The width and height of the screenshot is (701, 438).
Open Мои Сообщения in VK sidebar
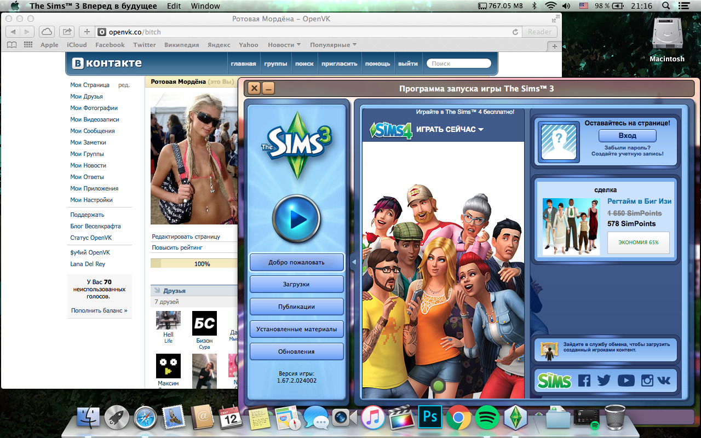pos(92,131)
